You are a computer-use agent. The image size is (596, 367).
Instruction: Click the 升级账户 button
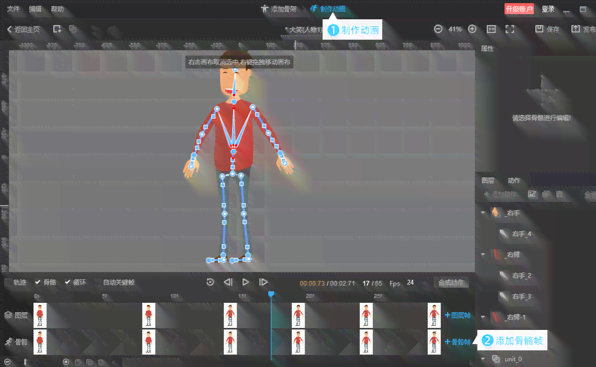tap(519, 9)
